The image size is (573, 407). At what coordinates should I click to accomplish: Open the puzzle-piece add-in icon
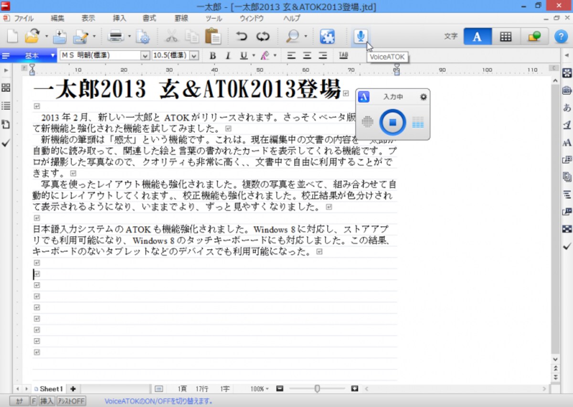327,37
